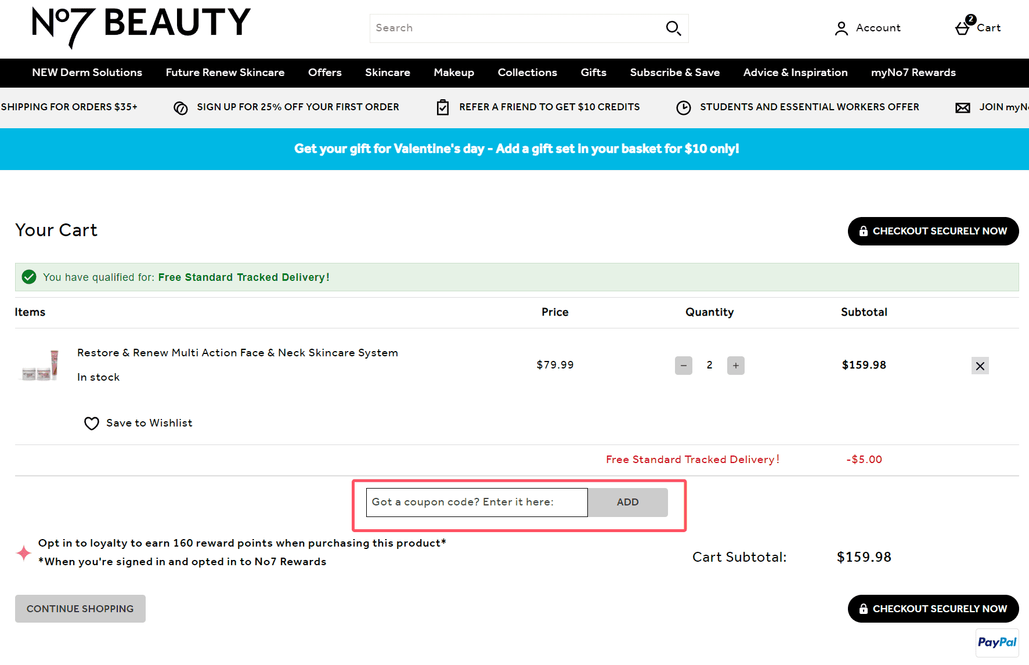Click the Save to Wishlist heart icon
This screenshot has width=1029, height=665.
point(92,424)
